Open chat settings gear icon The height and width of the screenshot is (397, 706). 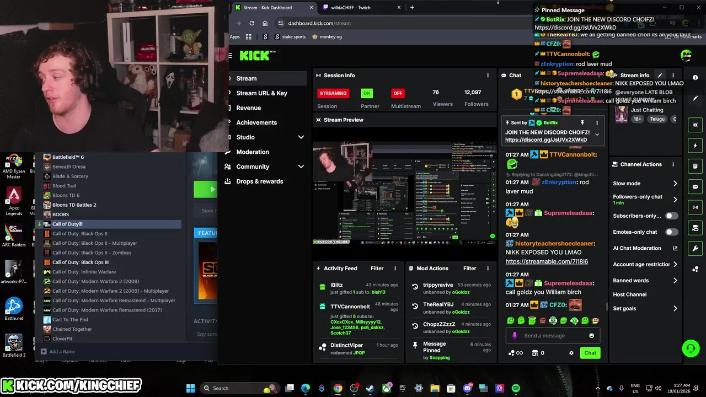click(x=571, y=353)
